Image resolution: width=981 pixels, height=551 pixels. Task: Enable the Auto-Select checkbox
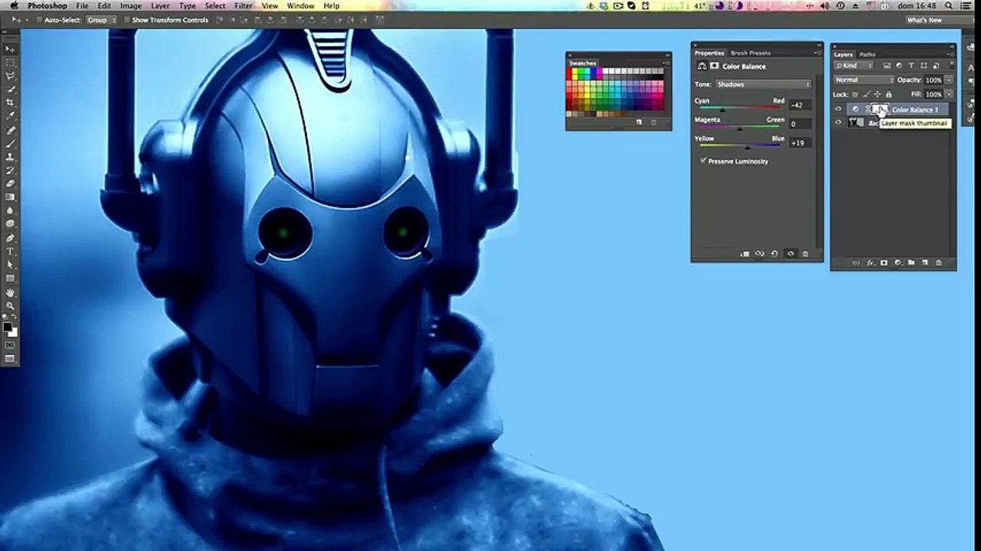40,20
